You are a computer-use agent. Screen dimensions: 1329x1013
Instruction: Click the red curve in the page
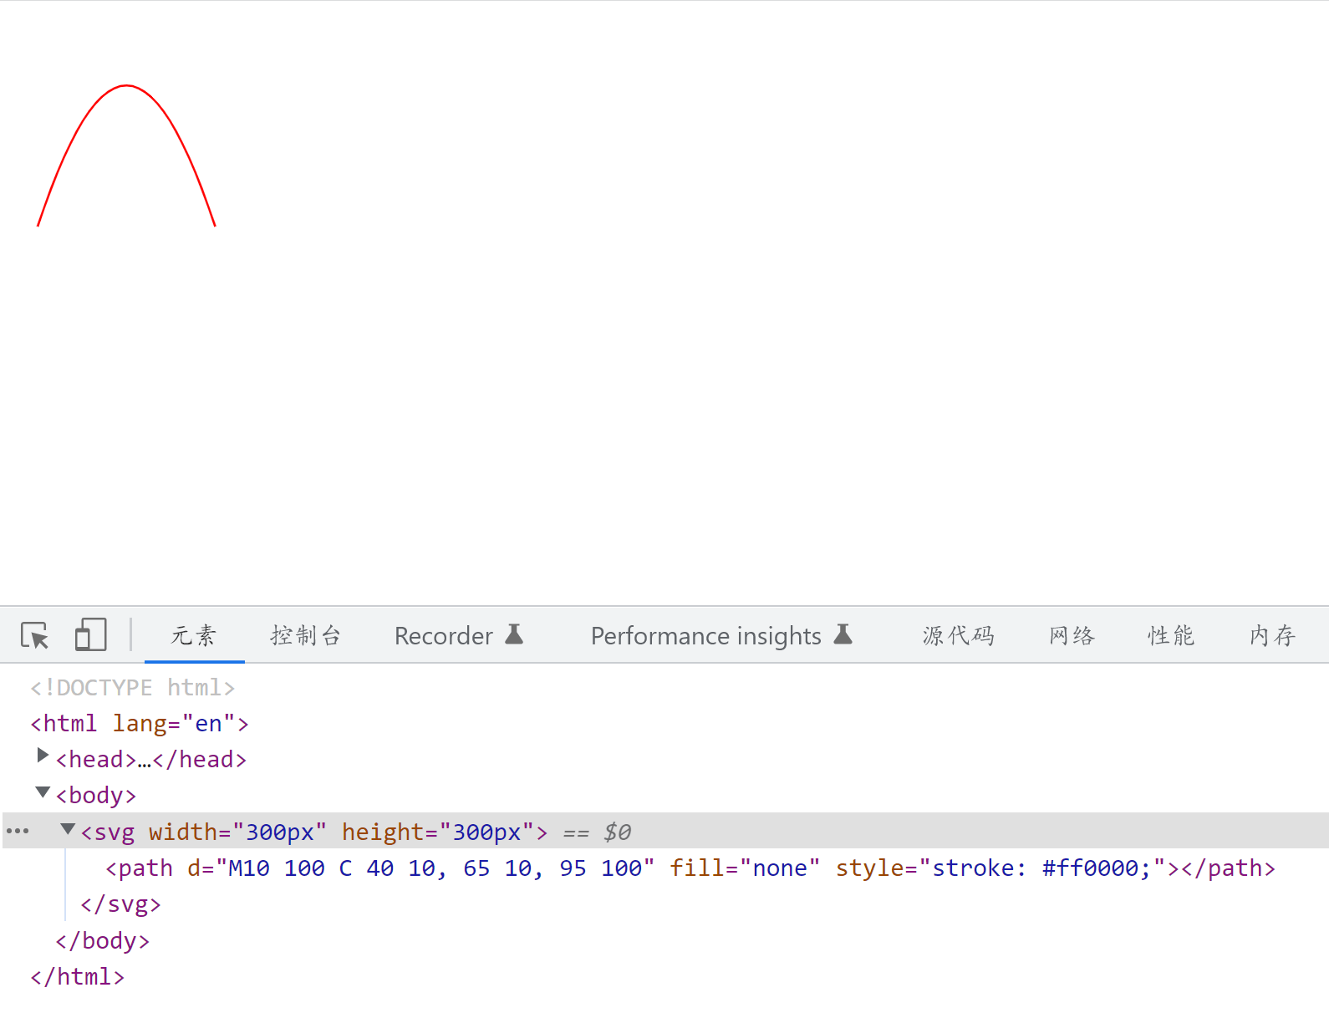126,85
